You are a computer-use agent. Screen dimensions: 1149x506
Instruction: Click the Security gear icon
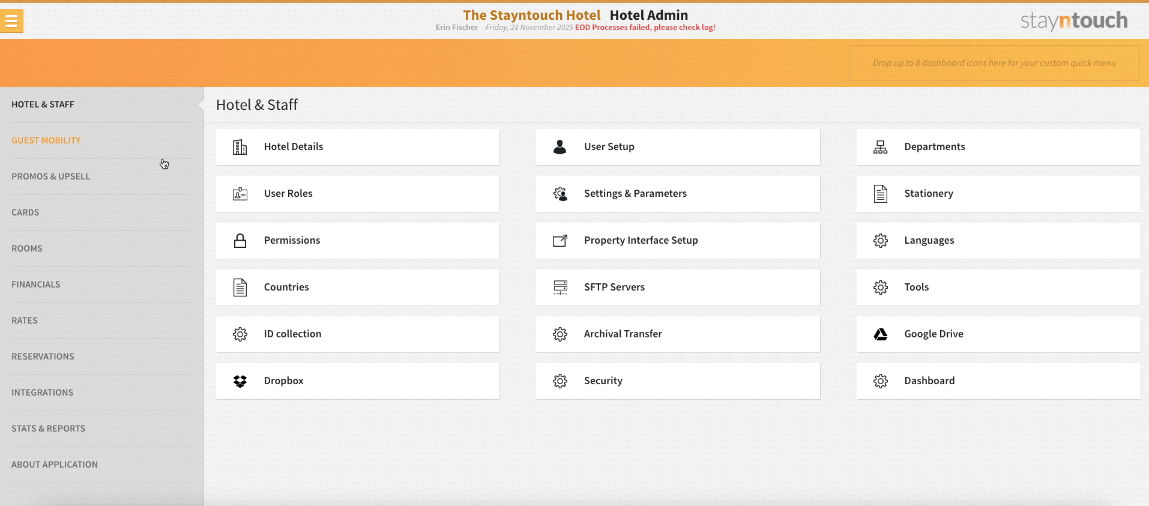pyautogui.click(x=560, y=381)
